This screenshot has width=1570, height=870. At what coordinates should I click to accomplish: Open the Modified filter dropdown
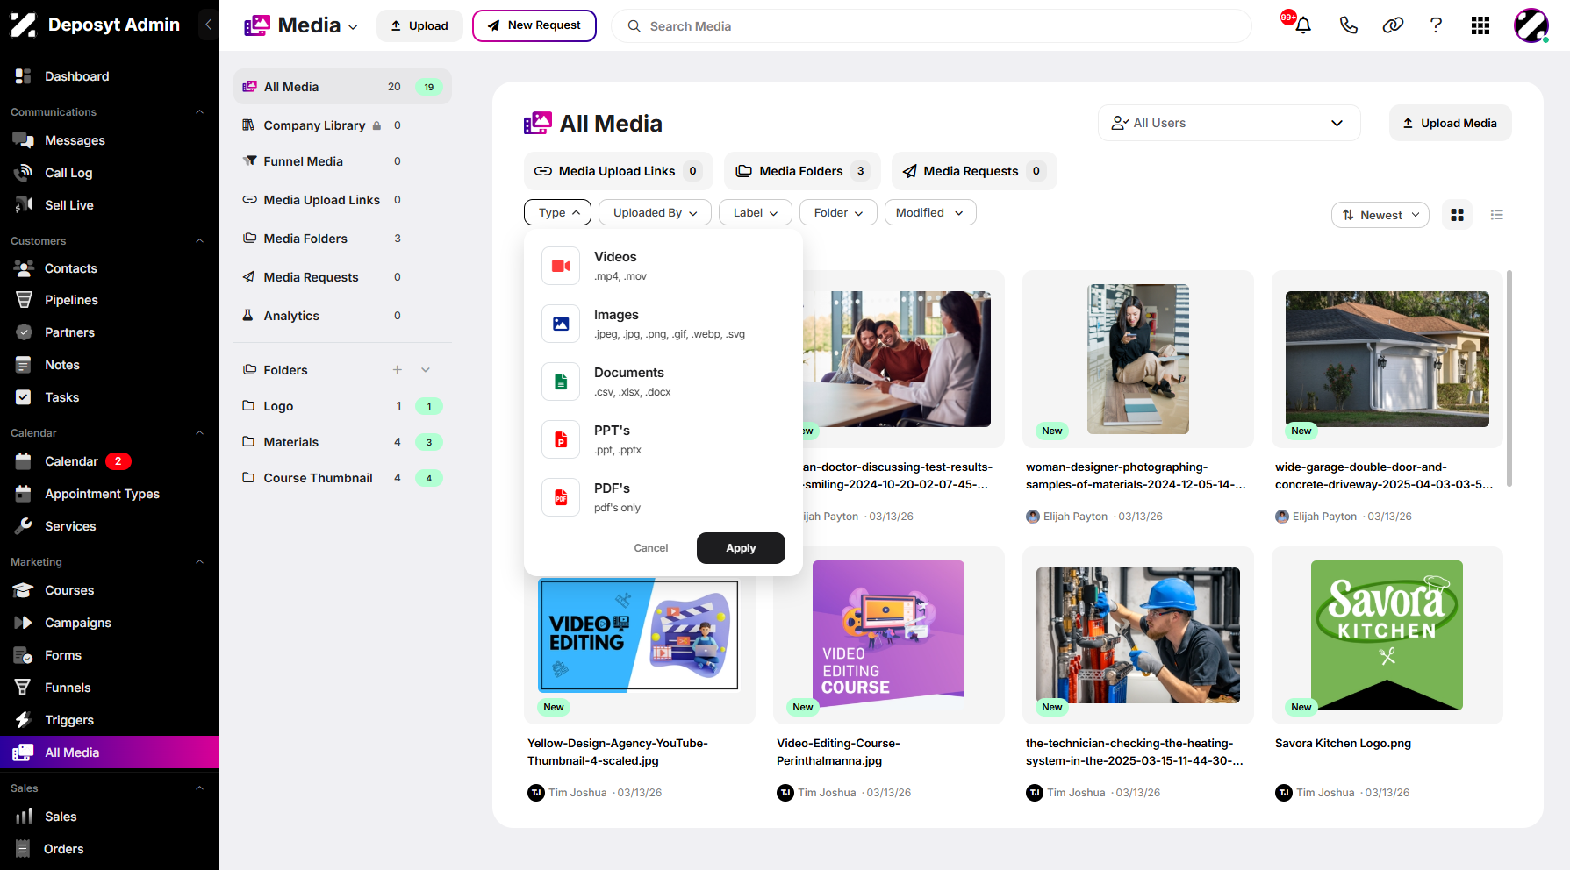click(x=930, y=213)
